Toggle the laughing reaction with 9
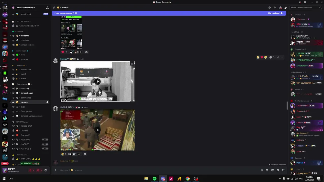This screenshot has width=324, height=182. pos(64,154)
